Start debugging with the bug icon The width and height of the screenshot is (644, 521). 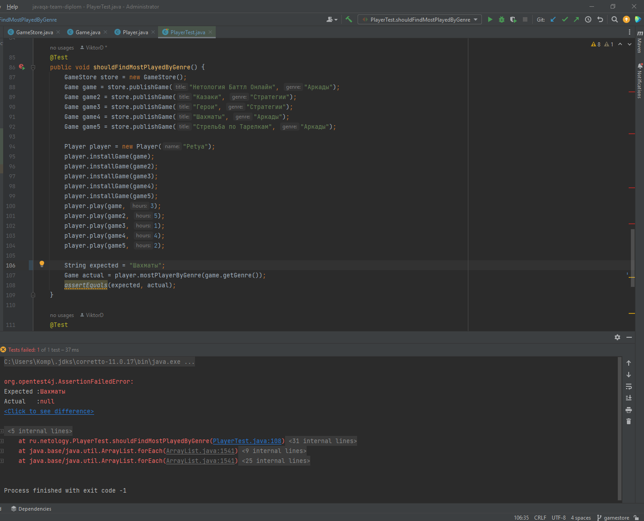[x=502, y=19]
